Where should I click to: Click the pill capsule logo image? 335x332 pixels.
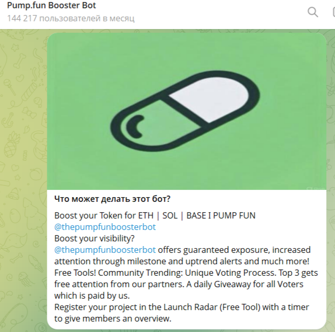click(x=186, y=111)
